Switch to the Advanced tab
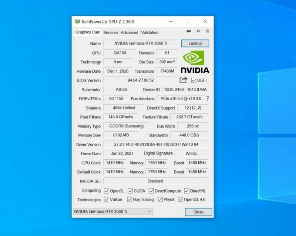Image resolution: width=296 pixels, height=236 pixels. [129, 32]
